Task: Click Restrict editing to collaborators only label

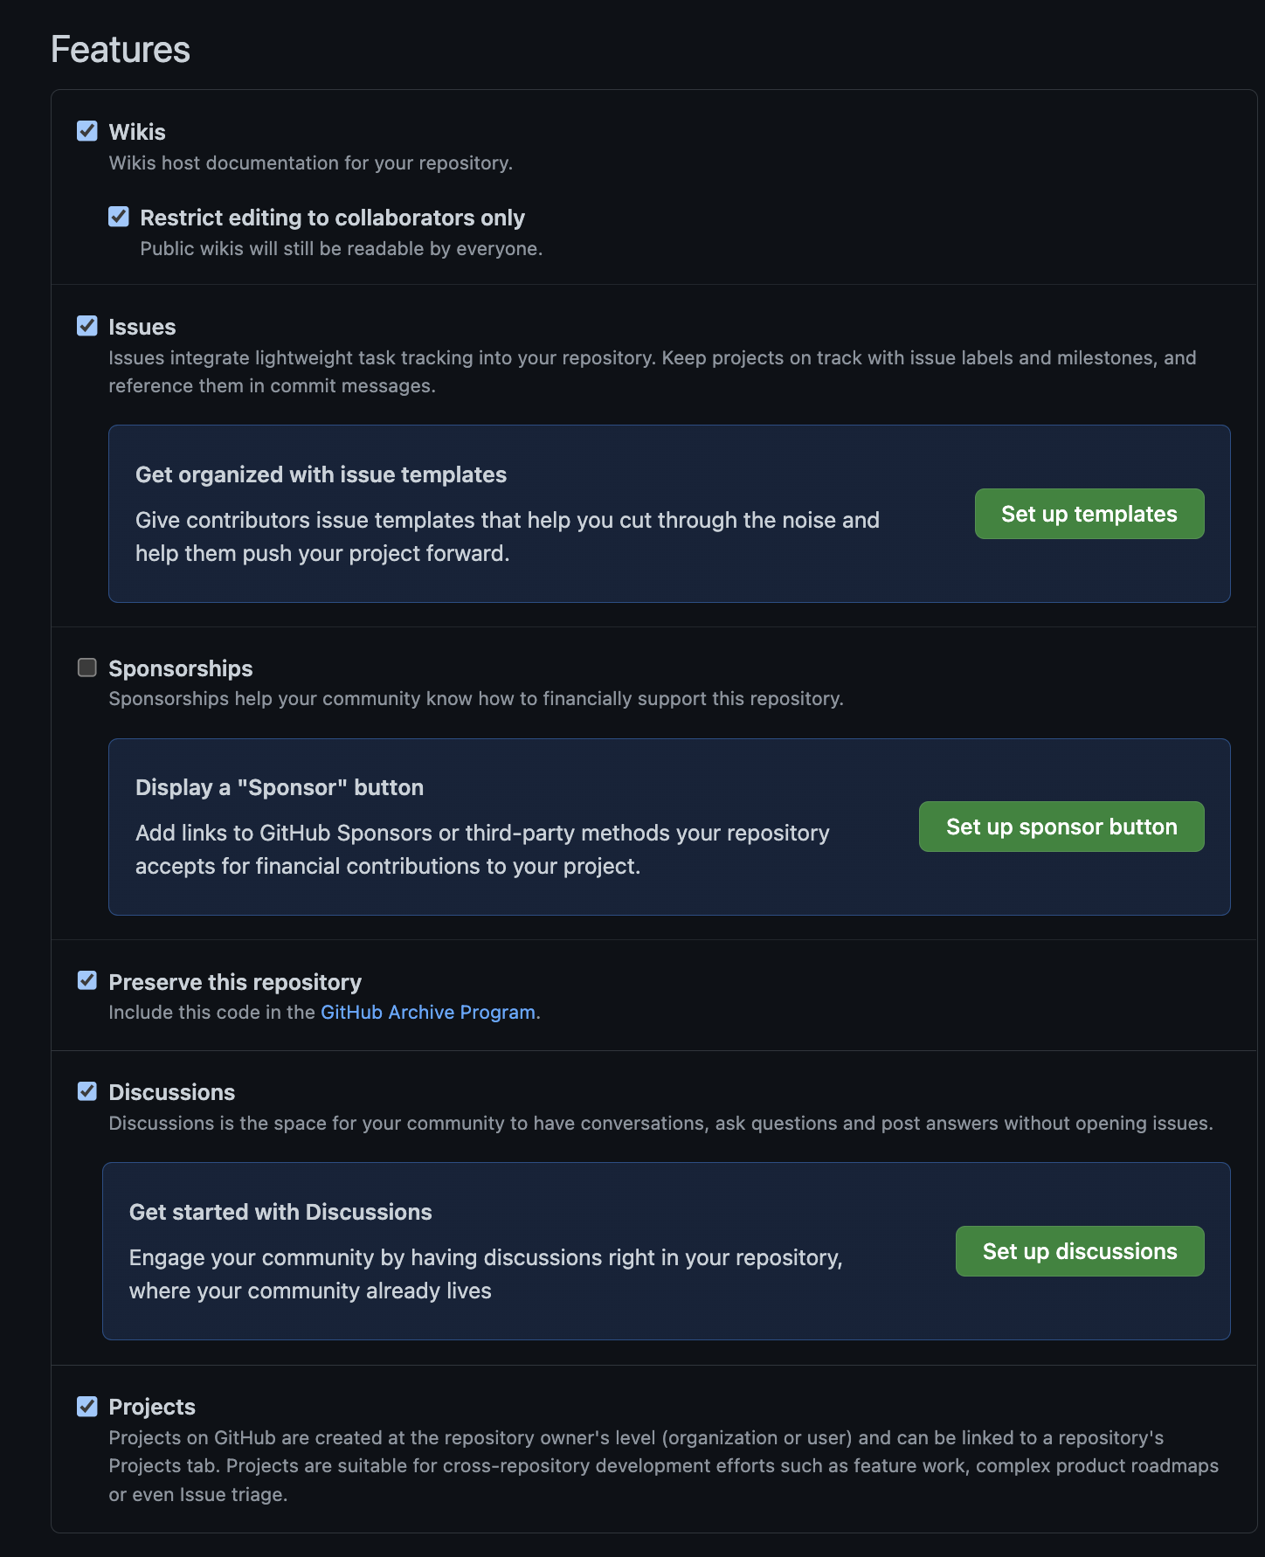Action: click(x=332, y=218)
